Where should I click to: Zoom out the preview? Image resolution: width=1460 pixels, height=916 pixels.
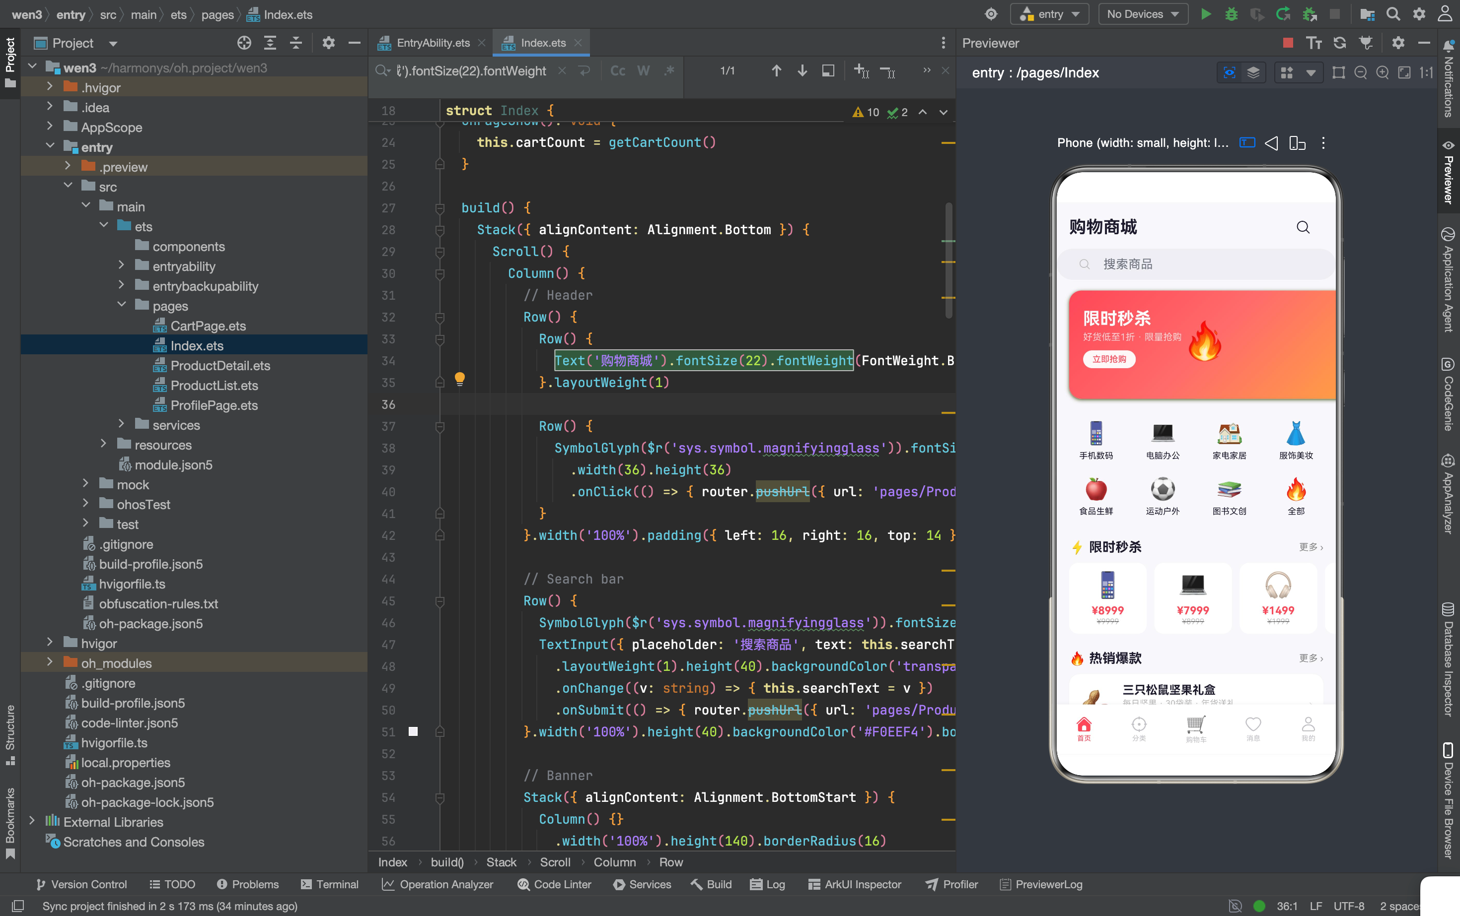click(x=1361, y=73)
